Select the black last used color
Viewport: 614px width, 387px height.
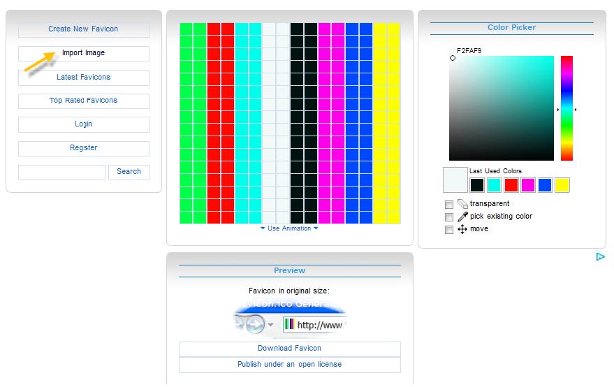coord(477,185)
